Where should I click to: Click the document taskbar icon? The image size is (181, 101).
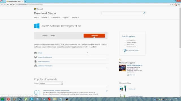38,99
